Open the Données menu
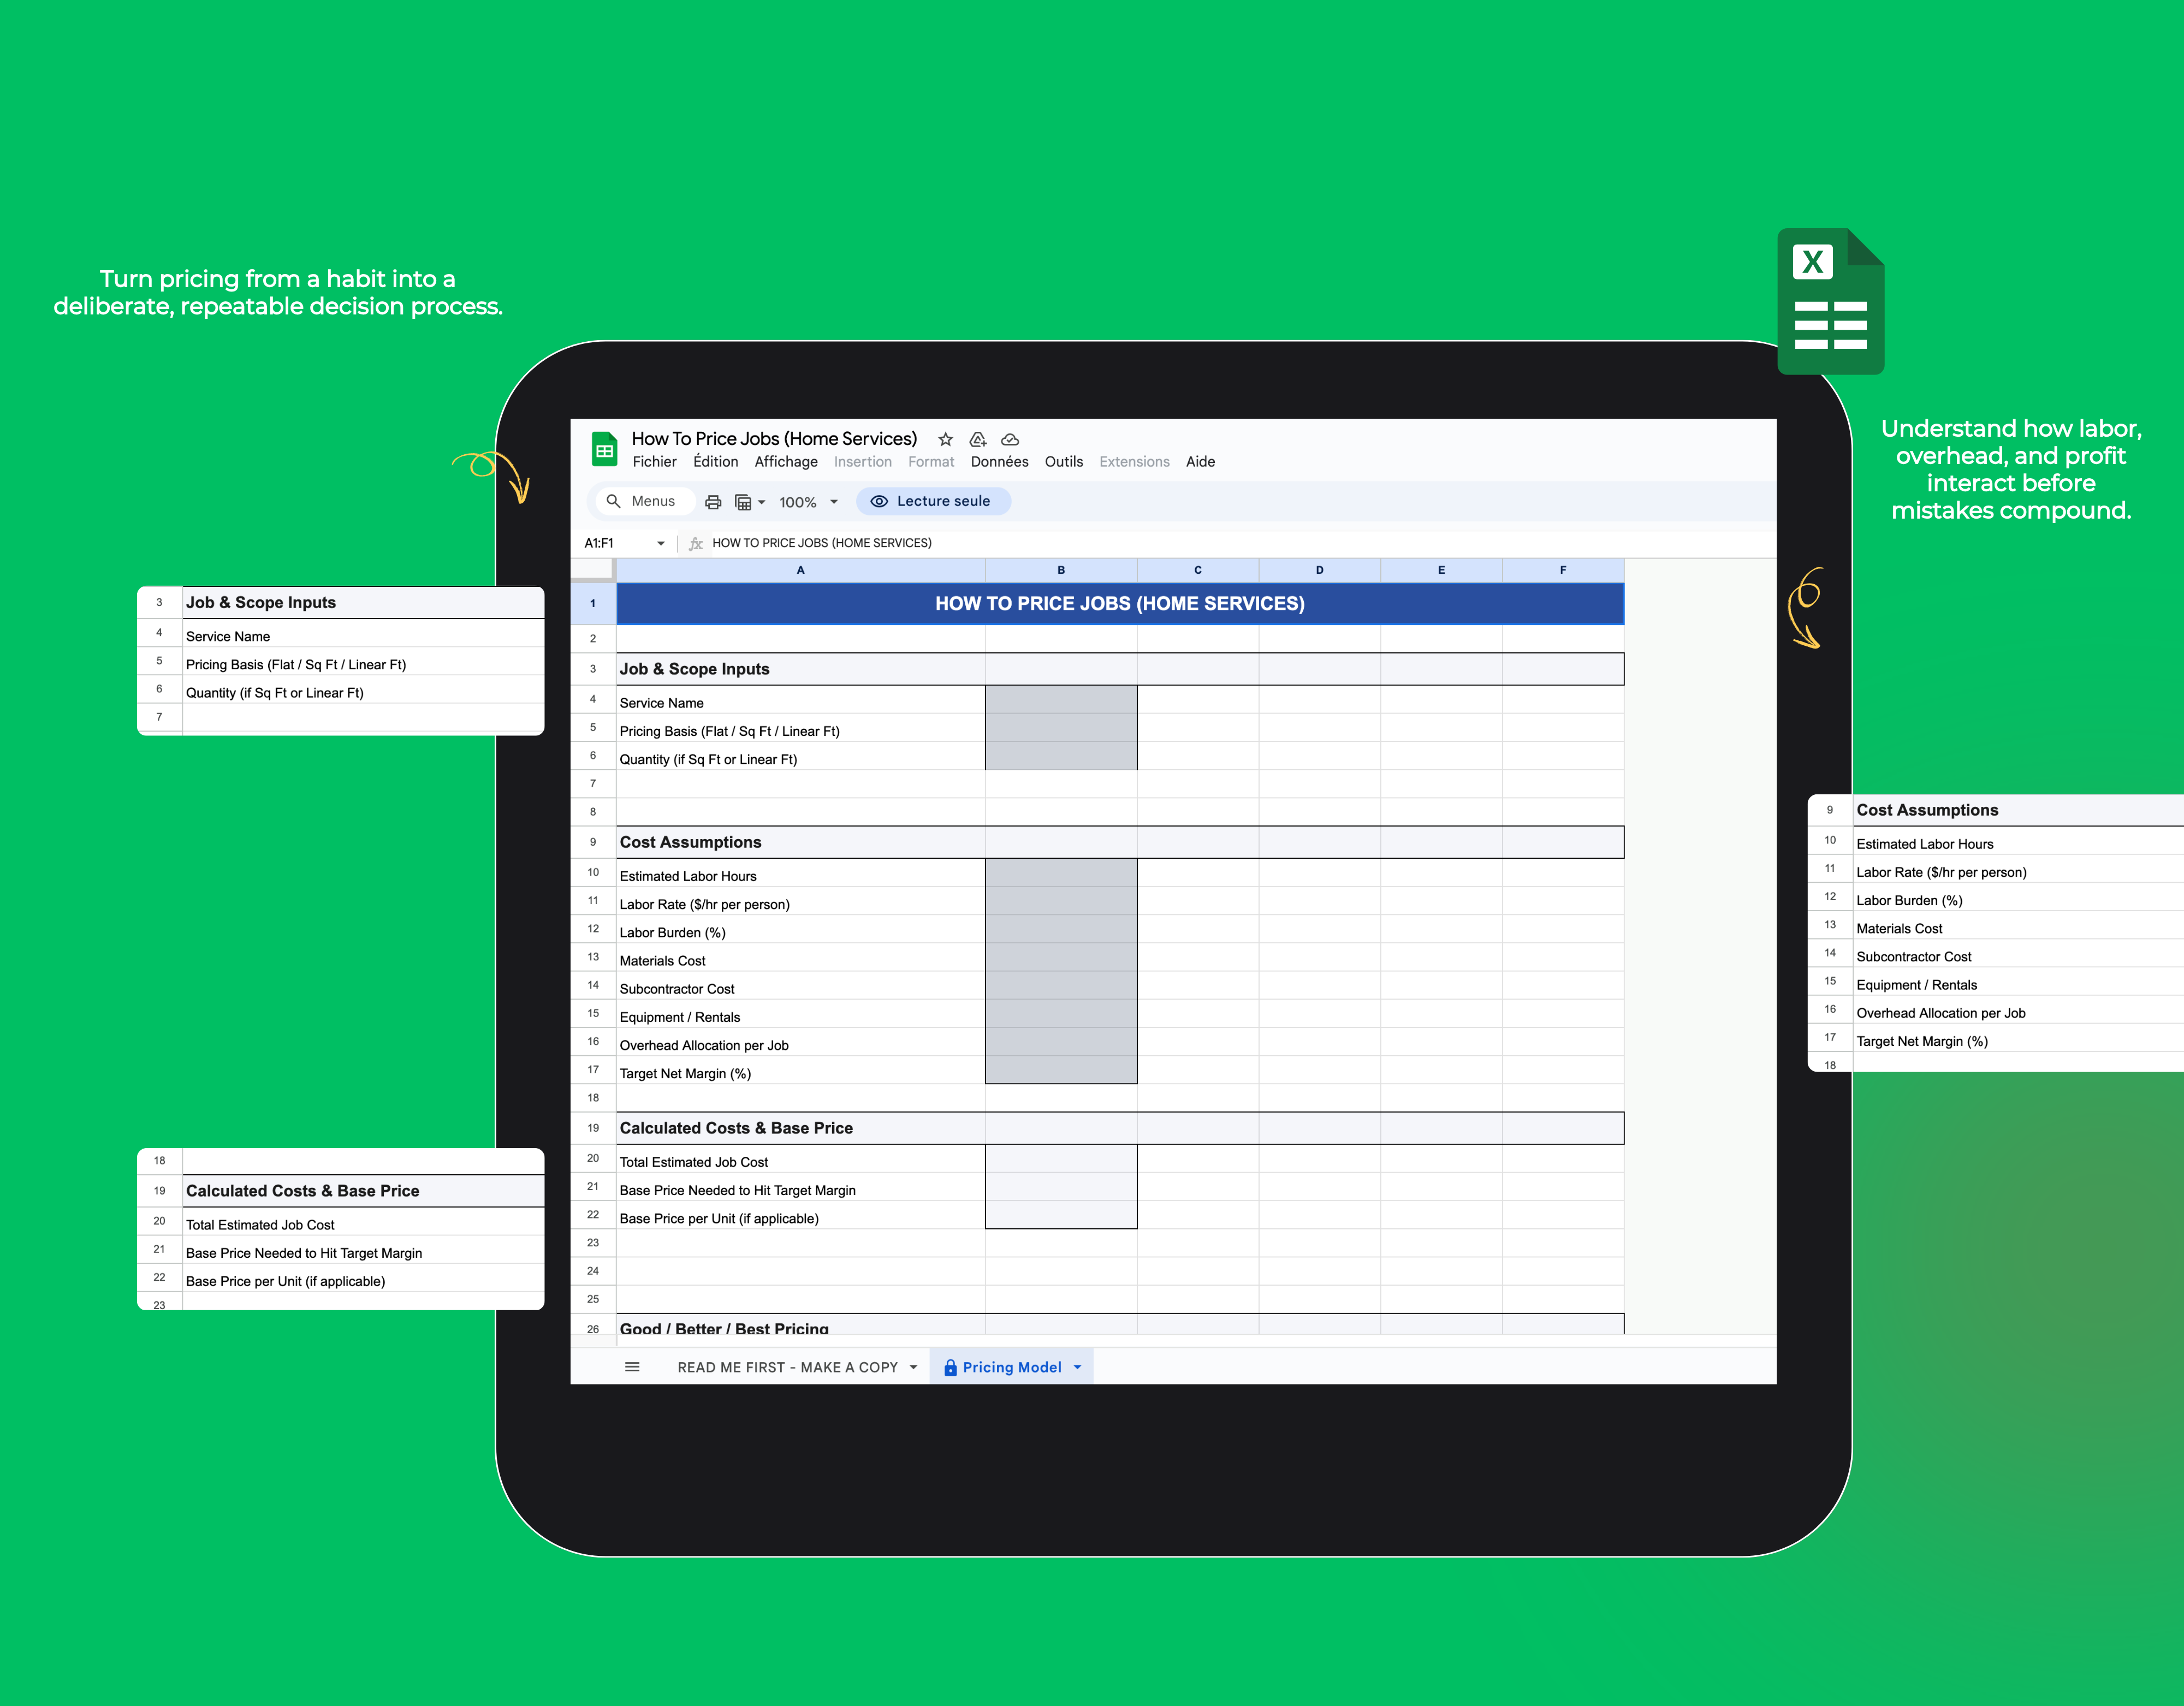 (x=998, y=461)
